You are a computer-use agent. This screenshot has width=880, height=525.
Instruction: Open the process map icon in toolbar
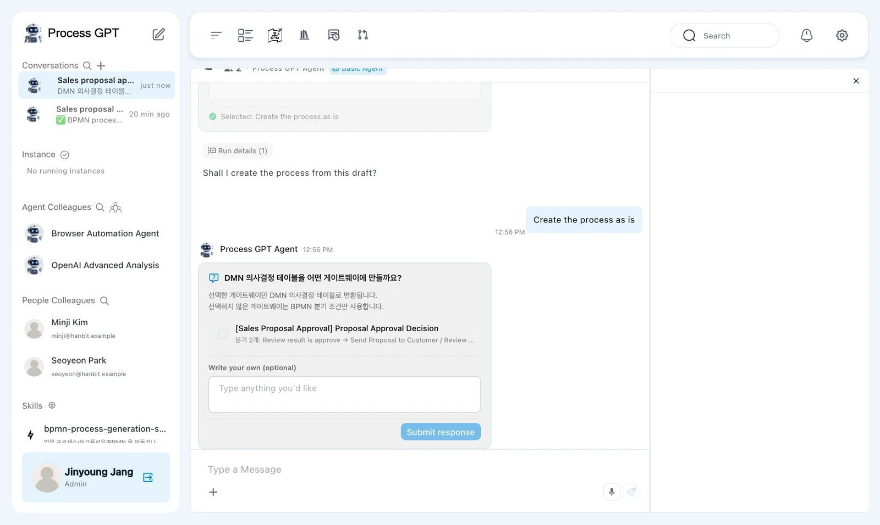click(275, 35)
